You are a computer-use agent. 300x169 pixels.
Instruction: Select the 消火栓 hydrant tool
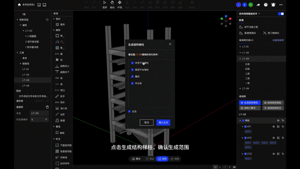point(61,108)
